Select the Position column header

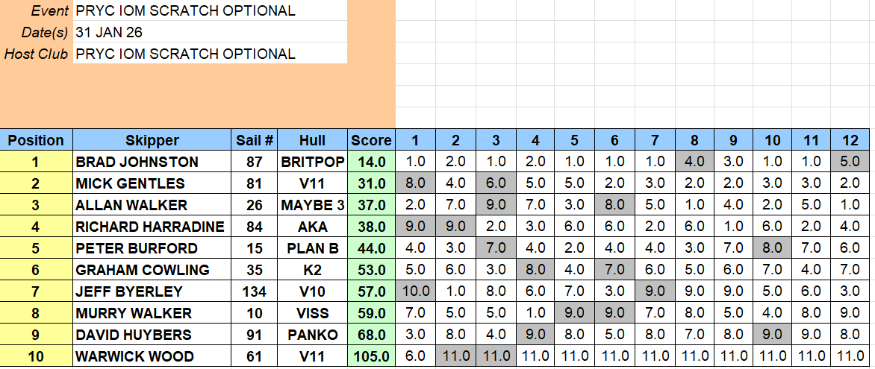click(36, 140)
